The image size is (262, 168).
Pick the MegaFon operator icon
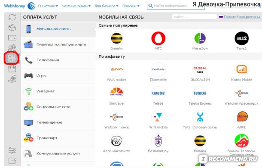[x=200, y=38]
